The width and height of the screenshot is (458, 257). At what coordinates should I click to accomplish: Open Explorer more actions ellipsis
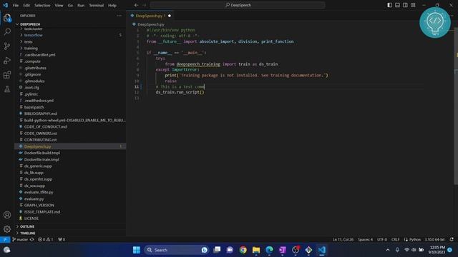point(120,16)
